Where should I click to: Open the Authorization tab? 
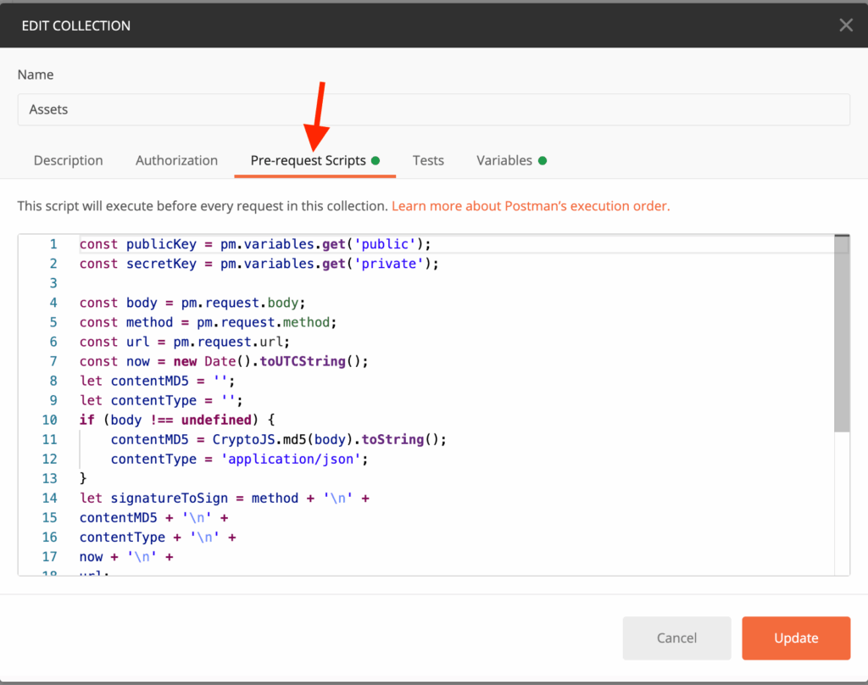pos(176,160)
